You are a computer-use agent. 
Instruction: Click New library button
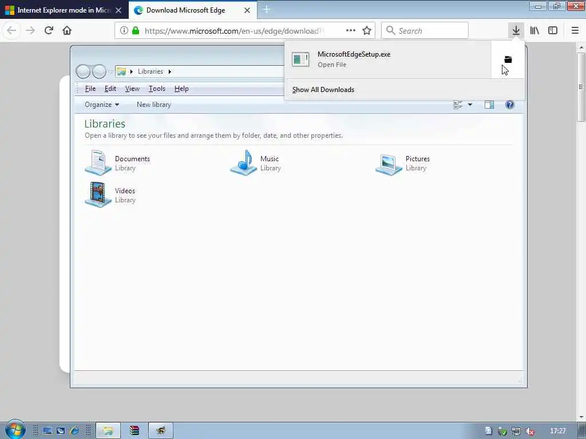coord(154,105)
